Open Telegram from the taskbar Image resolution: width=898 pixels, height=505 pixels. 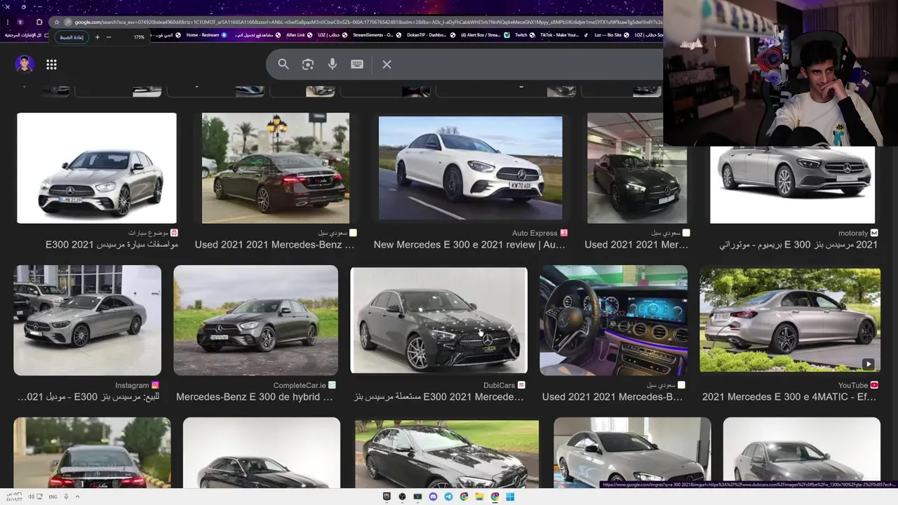click(x=448, y=497)
